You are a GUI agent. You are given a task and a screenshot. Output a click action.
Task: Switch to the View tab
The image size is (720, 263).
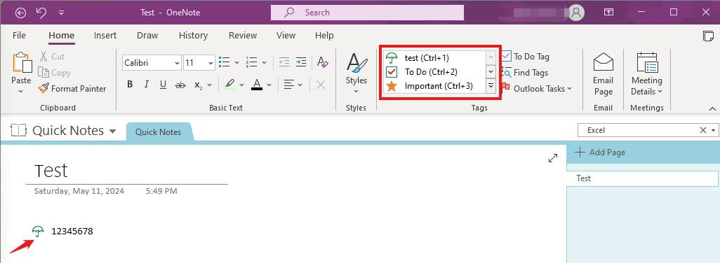[286, 35]
